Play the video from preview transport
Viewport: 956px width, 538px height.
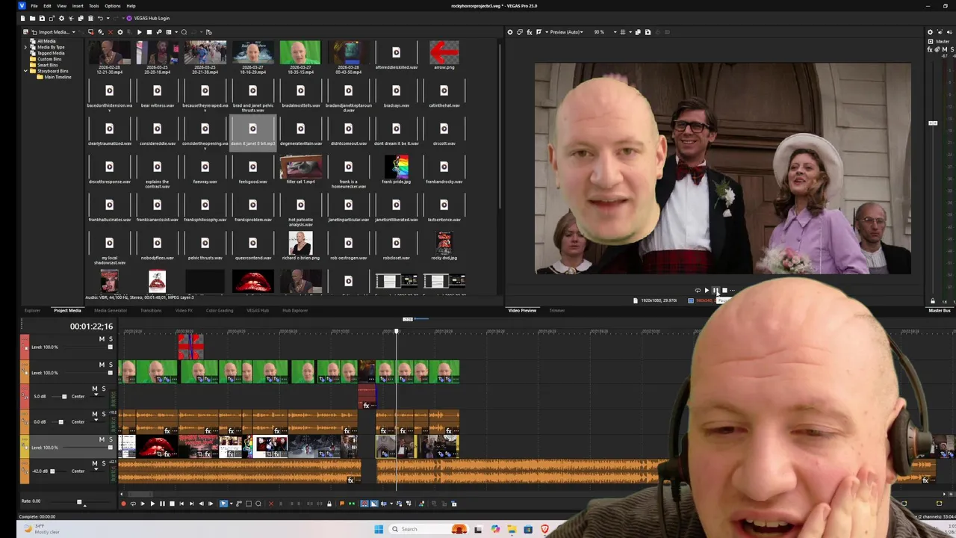[707, 290]
